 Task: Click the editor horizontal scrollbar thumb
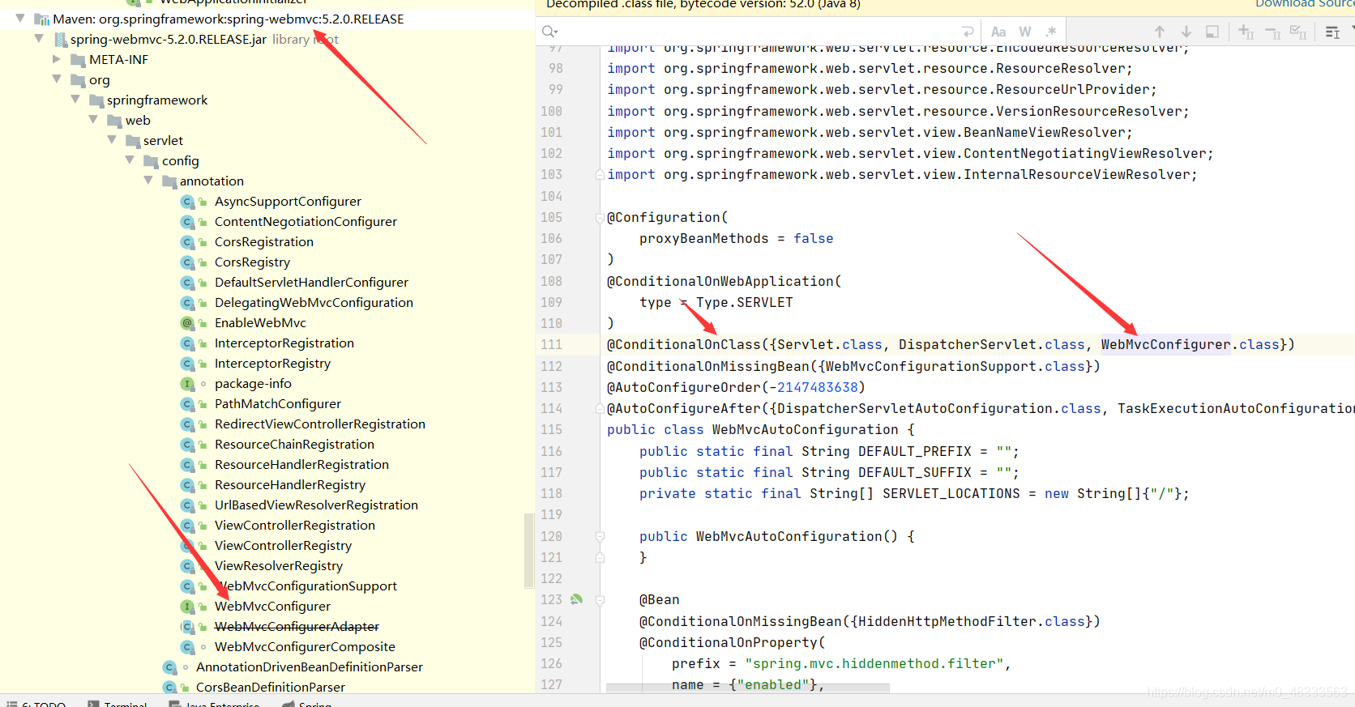pyautogui.click(x=748, y=688)
